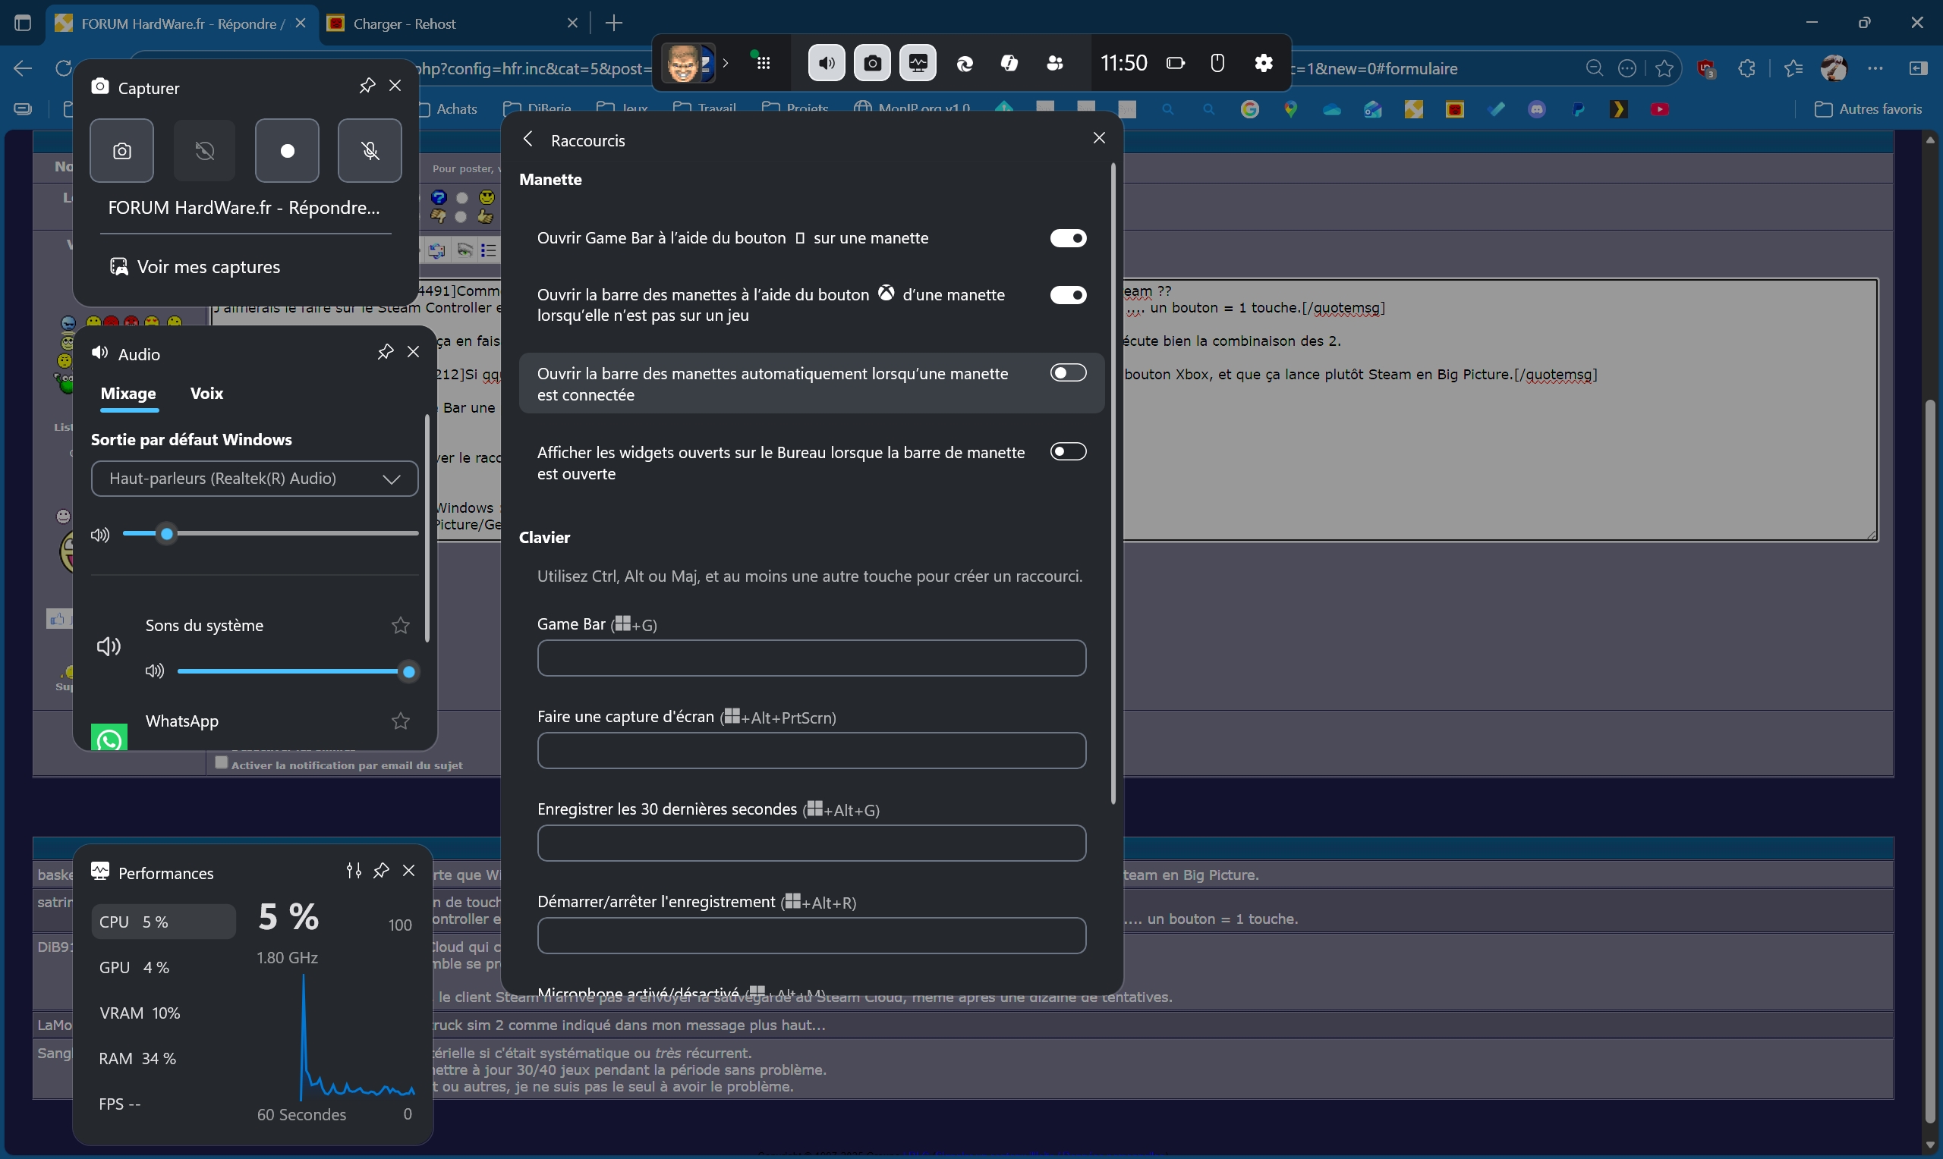Start recording with the record button
1943x1159 pixels.
[287, 151]
